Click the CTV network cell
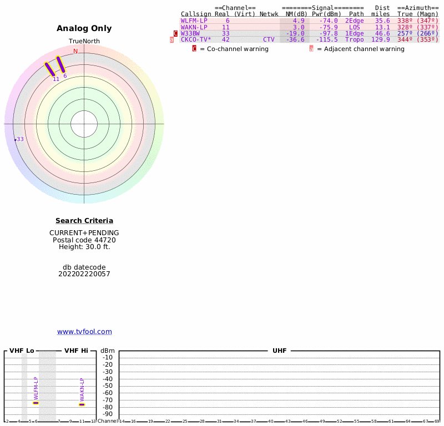 click(x=269, y=40)
